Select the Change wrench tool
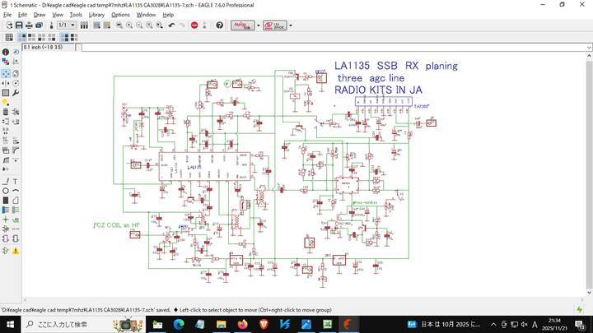593x333 pixels. pyautogui.click(x=16, y=93)
